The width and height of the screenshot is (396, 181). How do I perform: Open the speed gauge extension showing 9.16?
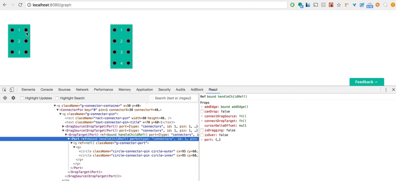[370, 5]
